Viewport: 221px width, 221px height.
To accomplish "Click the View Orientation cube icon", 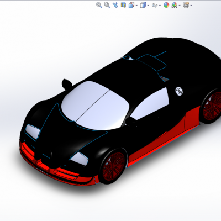I will click(x=131, y=5).
